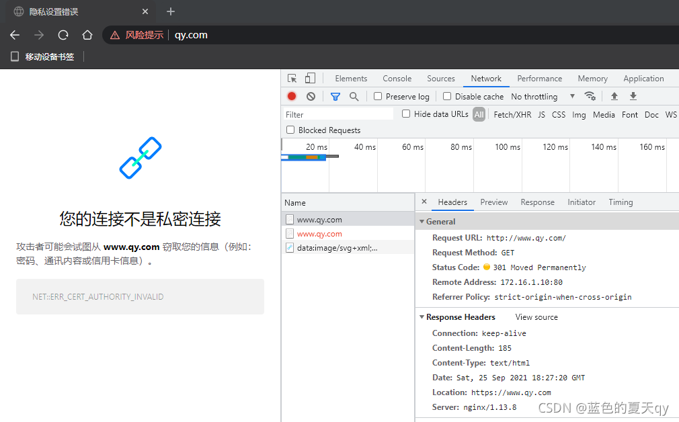The width and height of the screenshot is (679, 422).
Task: Switch to the Preview detail tab
Action: [493, 202]
